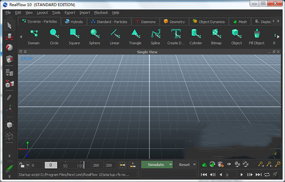Screen dimensions: 285x182
Task: Click the gears with arrows icon
Action: [246, 164]
